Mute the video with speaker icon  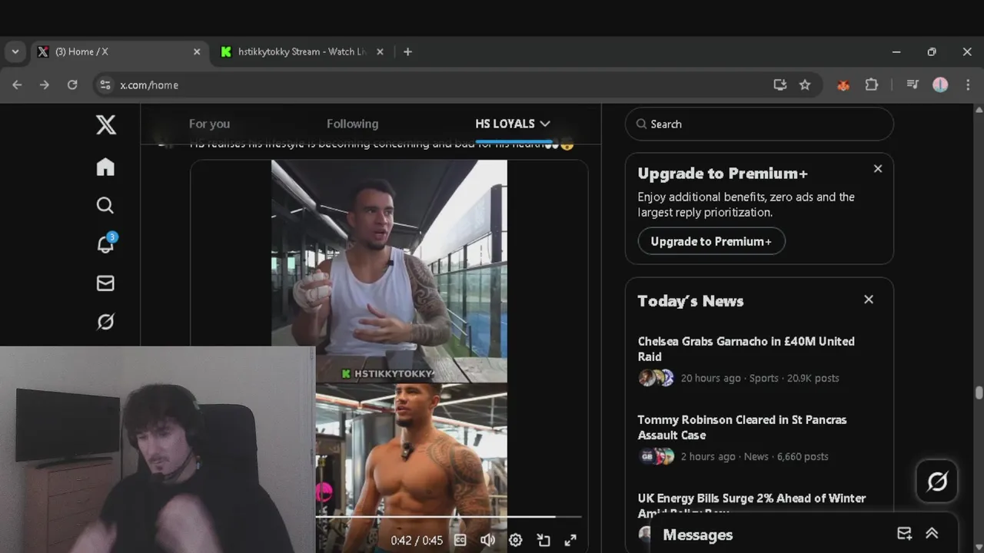point(487,540)
